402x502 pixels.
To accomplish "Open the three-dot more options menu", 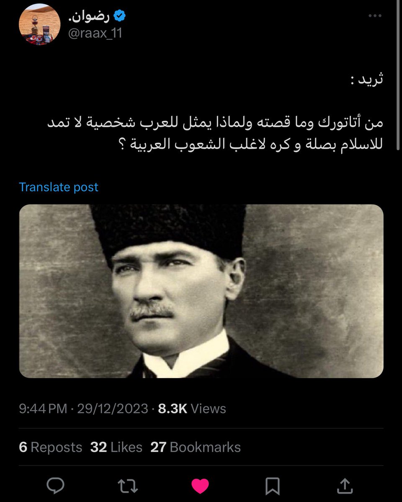I will click(375, 16).
